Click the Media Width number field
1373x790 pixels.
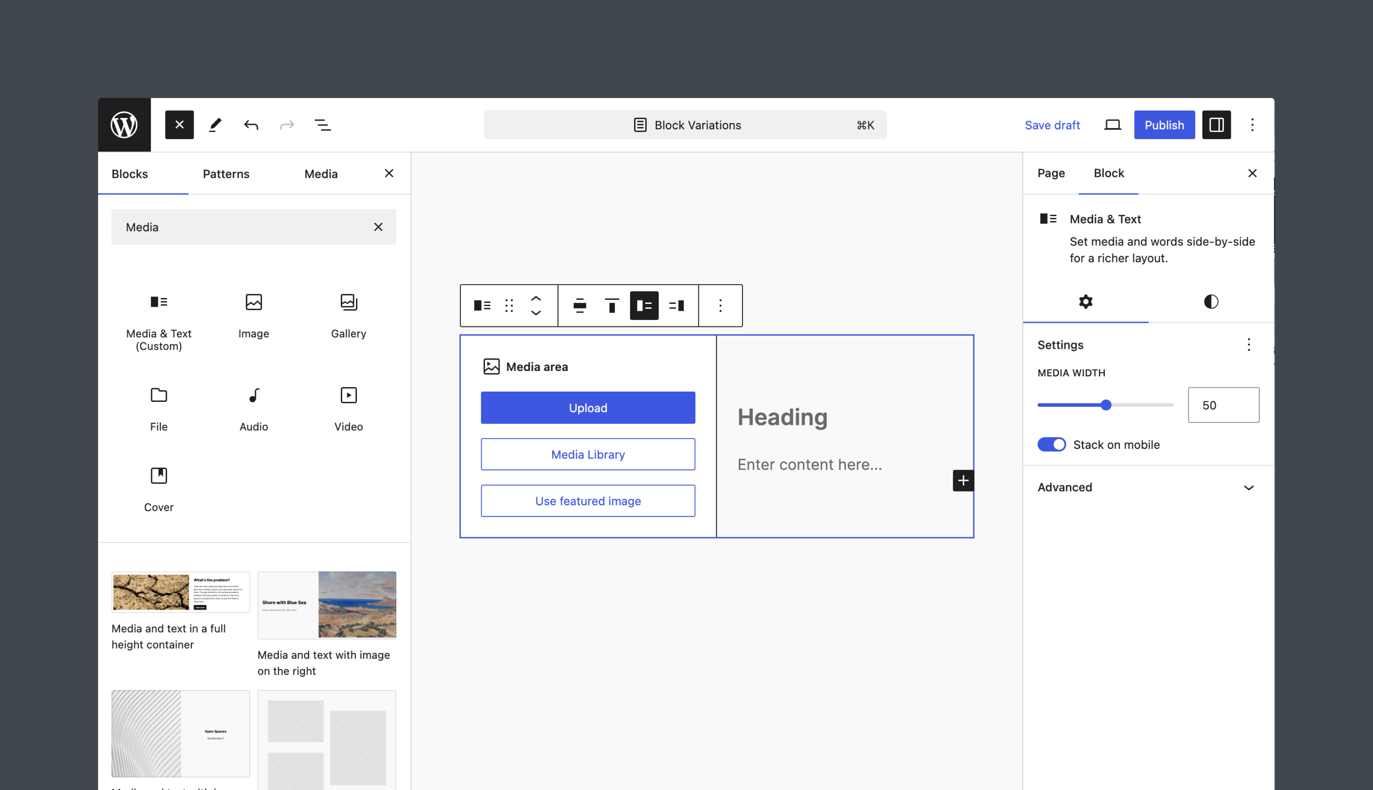click(1224, 405)
